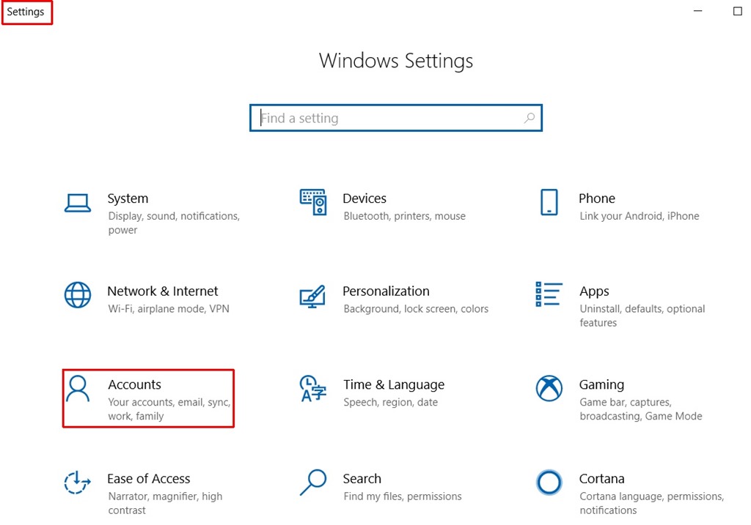Go to Devices settings via its title

click(x=364, y=198)
